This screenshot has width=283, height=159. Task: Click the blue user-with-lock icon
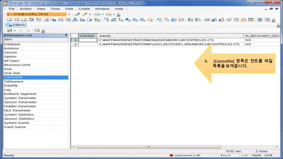pos(214,19)
